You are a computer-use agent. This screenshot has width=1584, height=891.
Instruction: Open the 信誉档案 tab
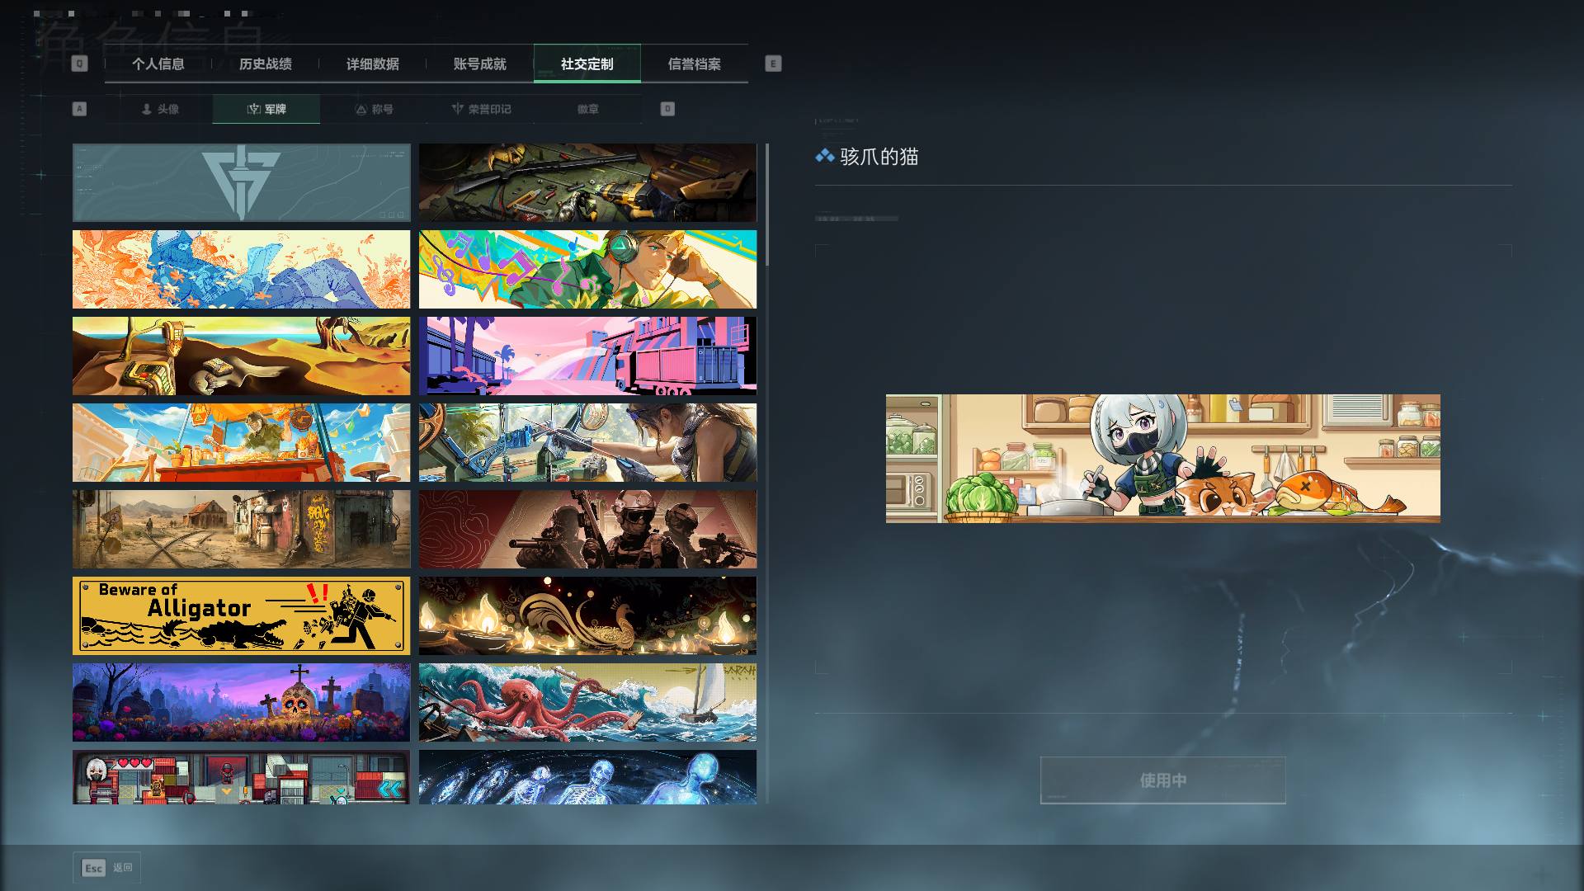point(694,64)
